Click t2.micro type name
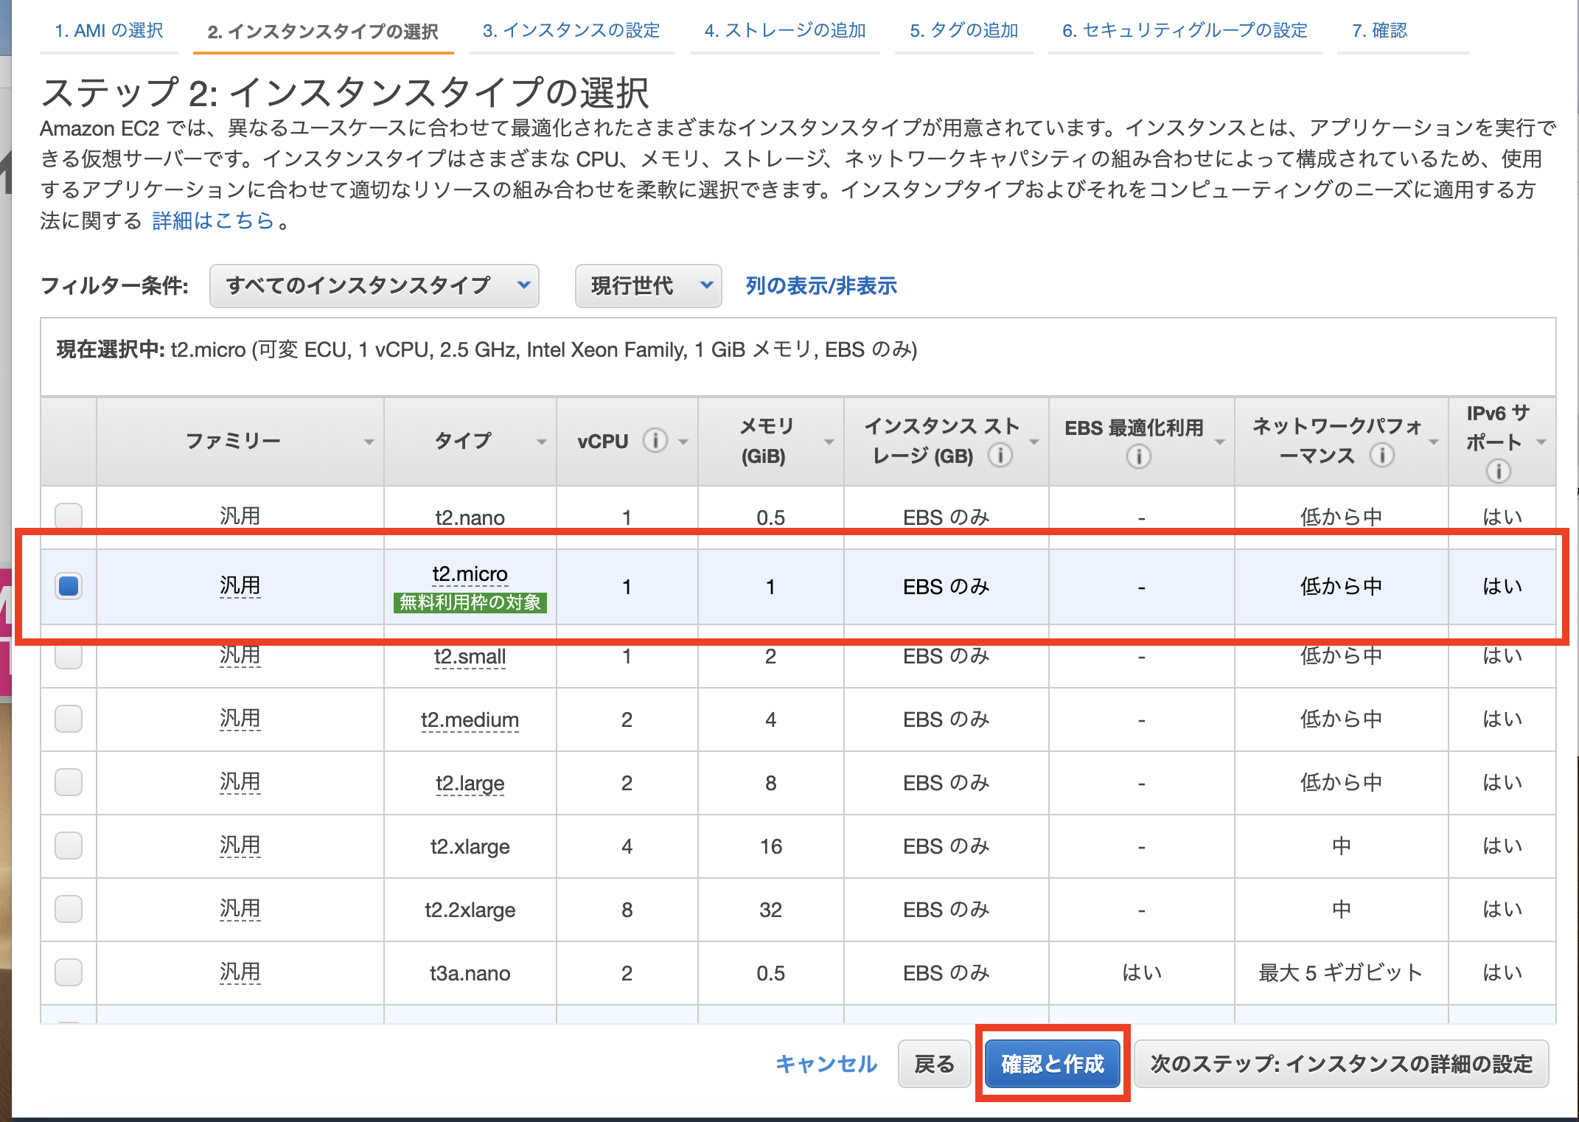Screen dimensions: 1579x1122 (470, 574)
